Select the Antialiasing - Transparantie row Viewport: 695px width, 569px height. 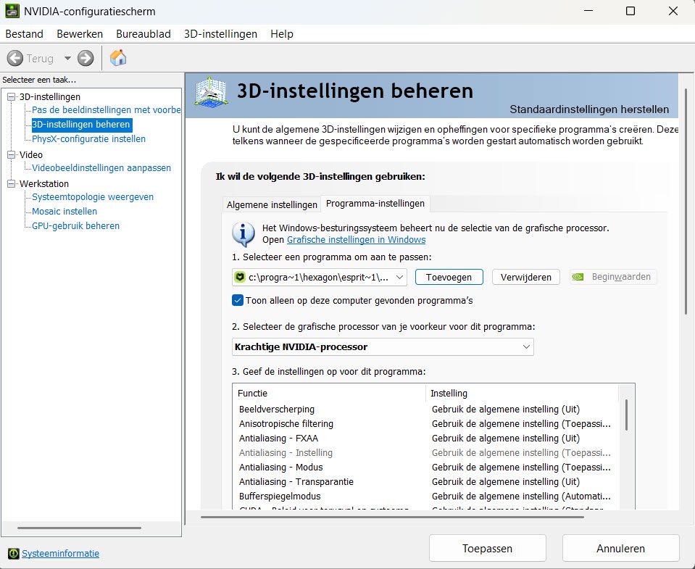425,482
